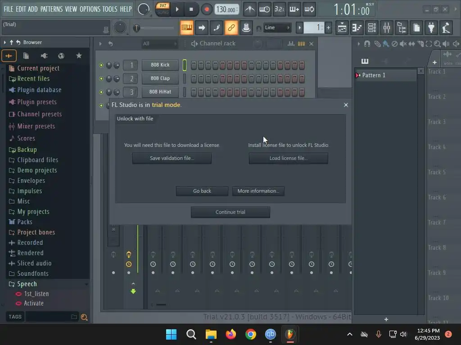Open the Mixer view icon
This screenshot has height=345, width=461.
(387, 28)
